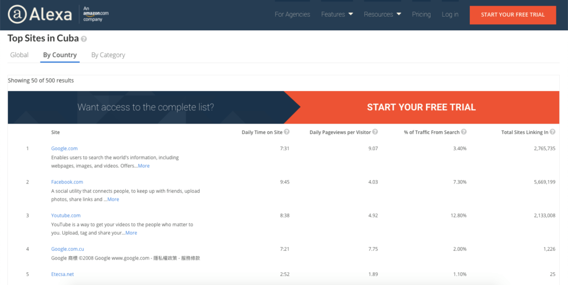
Task: Switch to the By Category tab
Action: (x=108, y=55)
